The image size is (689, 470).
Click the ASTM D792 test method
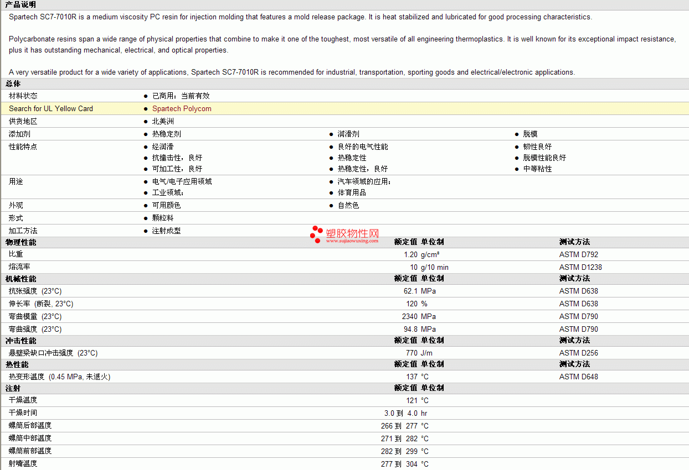579,255
